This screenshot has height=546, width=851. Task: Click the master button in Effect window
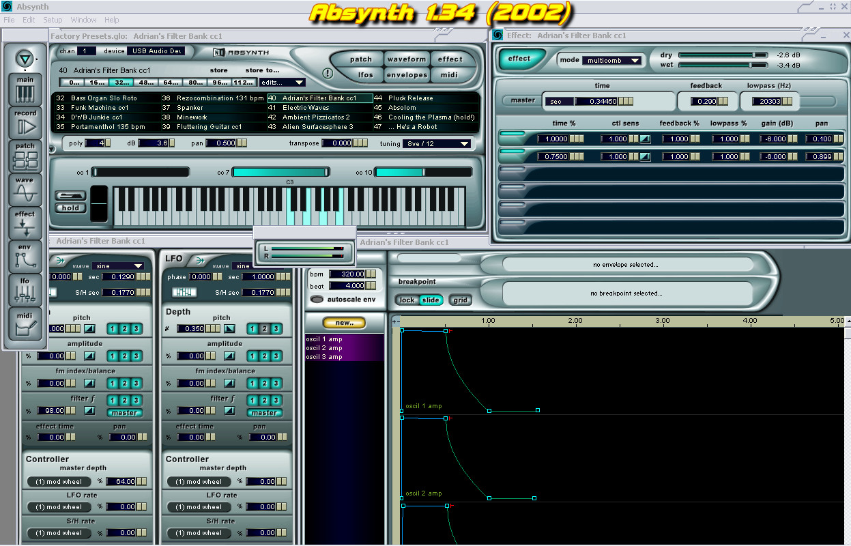523,100
